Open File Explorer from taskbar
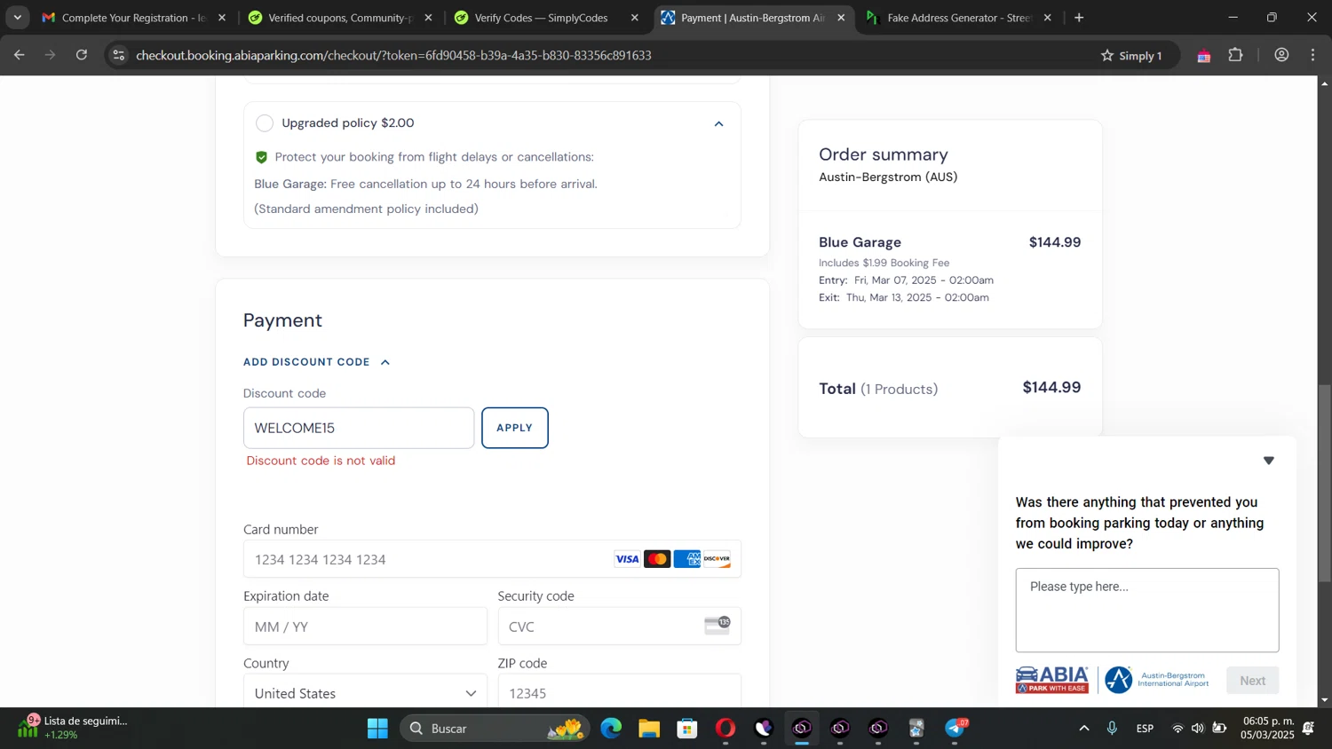1332x749 pixels. [x=649, y=729]
